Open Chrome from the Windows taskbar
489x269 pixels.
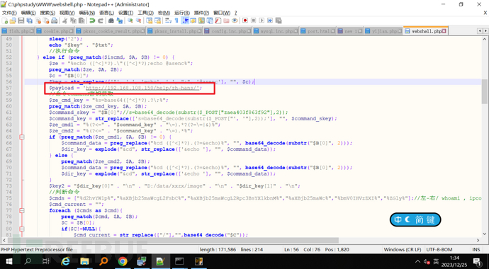click(x=123, y=261)
